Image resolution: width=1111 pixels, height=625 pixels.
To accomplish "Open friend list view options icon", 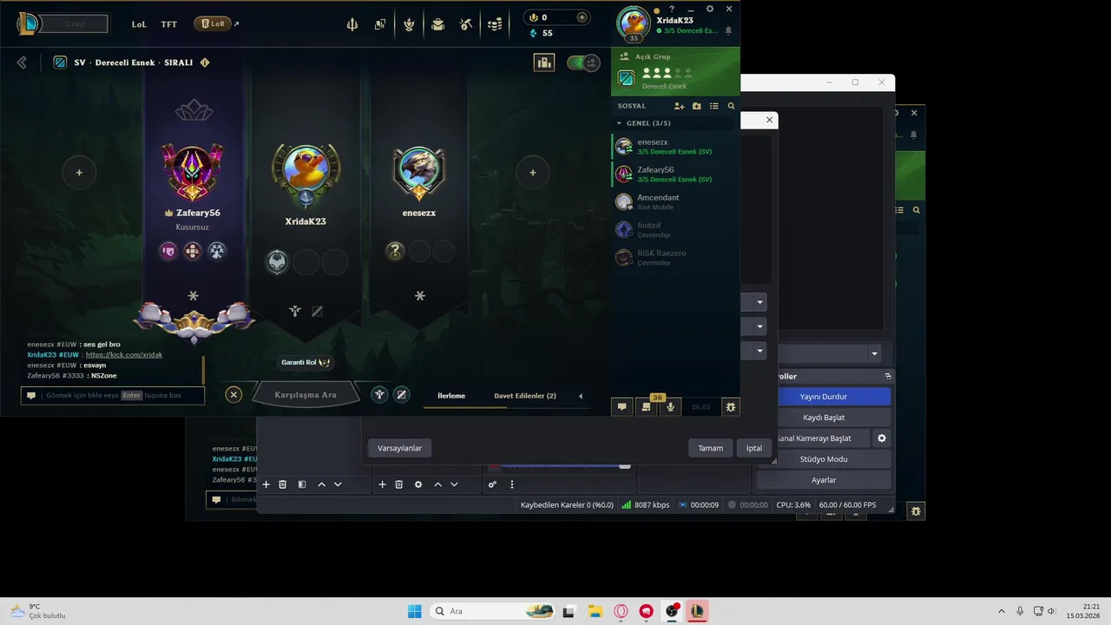I will pyautogui.click(x=714, y=106).
